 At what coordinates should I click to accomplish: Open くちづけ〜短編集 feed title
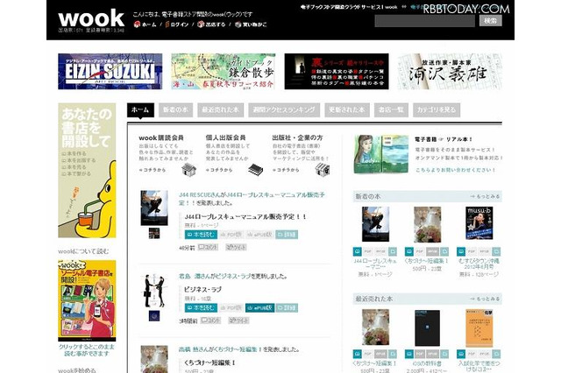(x=209, y=362)
